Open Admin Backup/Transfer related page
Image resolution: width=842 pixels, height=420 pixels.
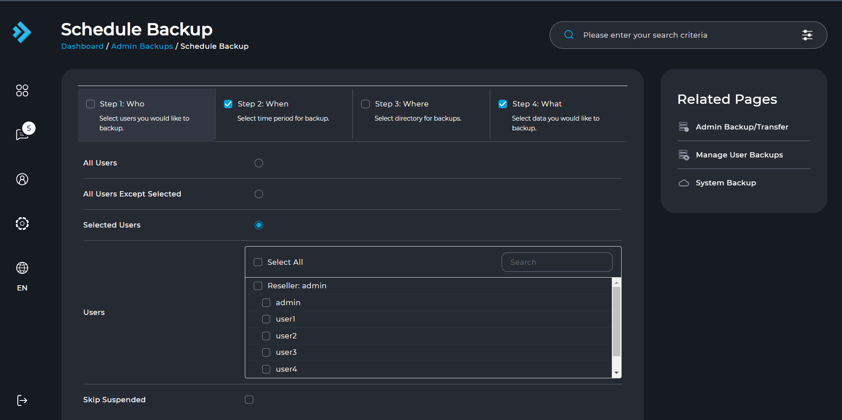point(742,127)
